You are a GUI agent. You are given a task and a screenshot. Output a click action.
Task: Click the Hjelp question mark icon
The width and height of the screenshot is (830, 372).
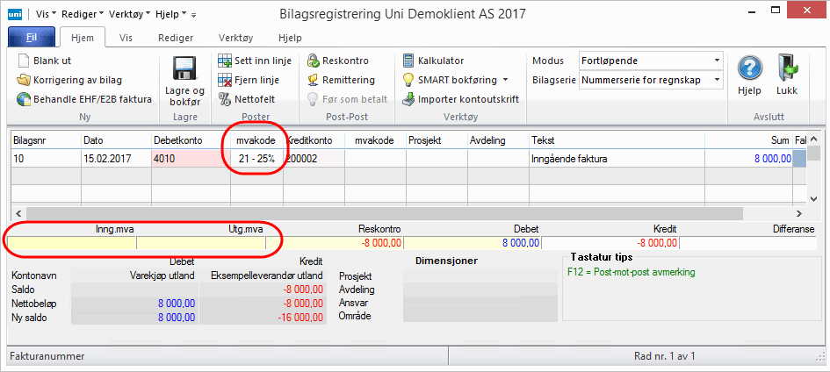click(748, 70)
